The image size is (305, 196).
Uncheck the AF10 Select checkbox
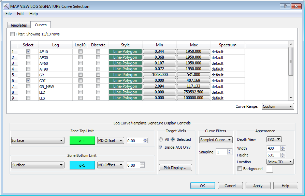coord(28,51)
